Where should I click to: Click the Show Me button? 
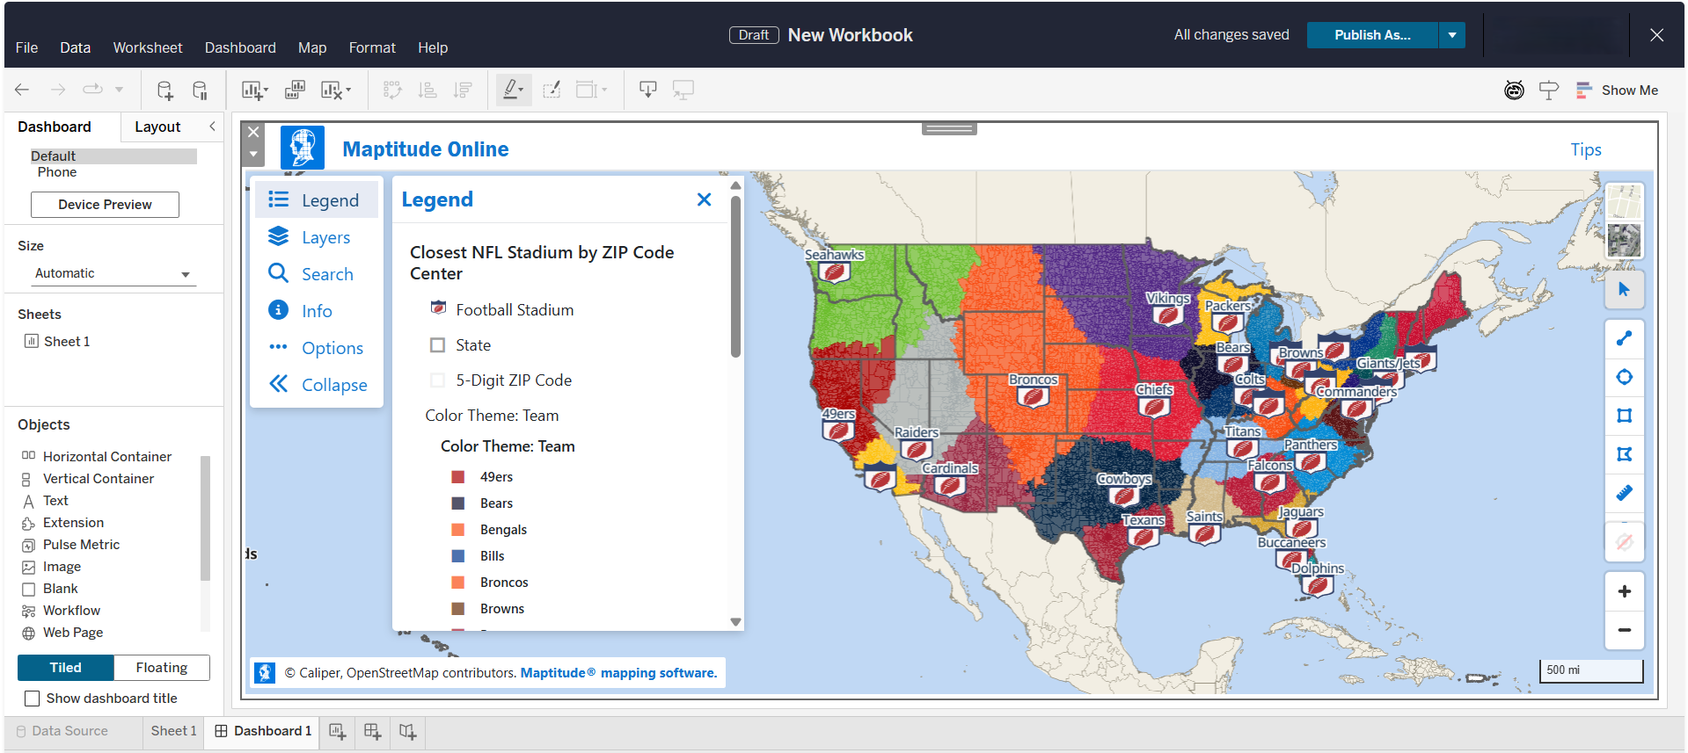click(1617, 90)
